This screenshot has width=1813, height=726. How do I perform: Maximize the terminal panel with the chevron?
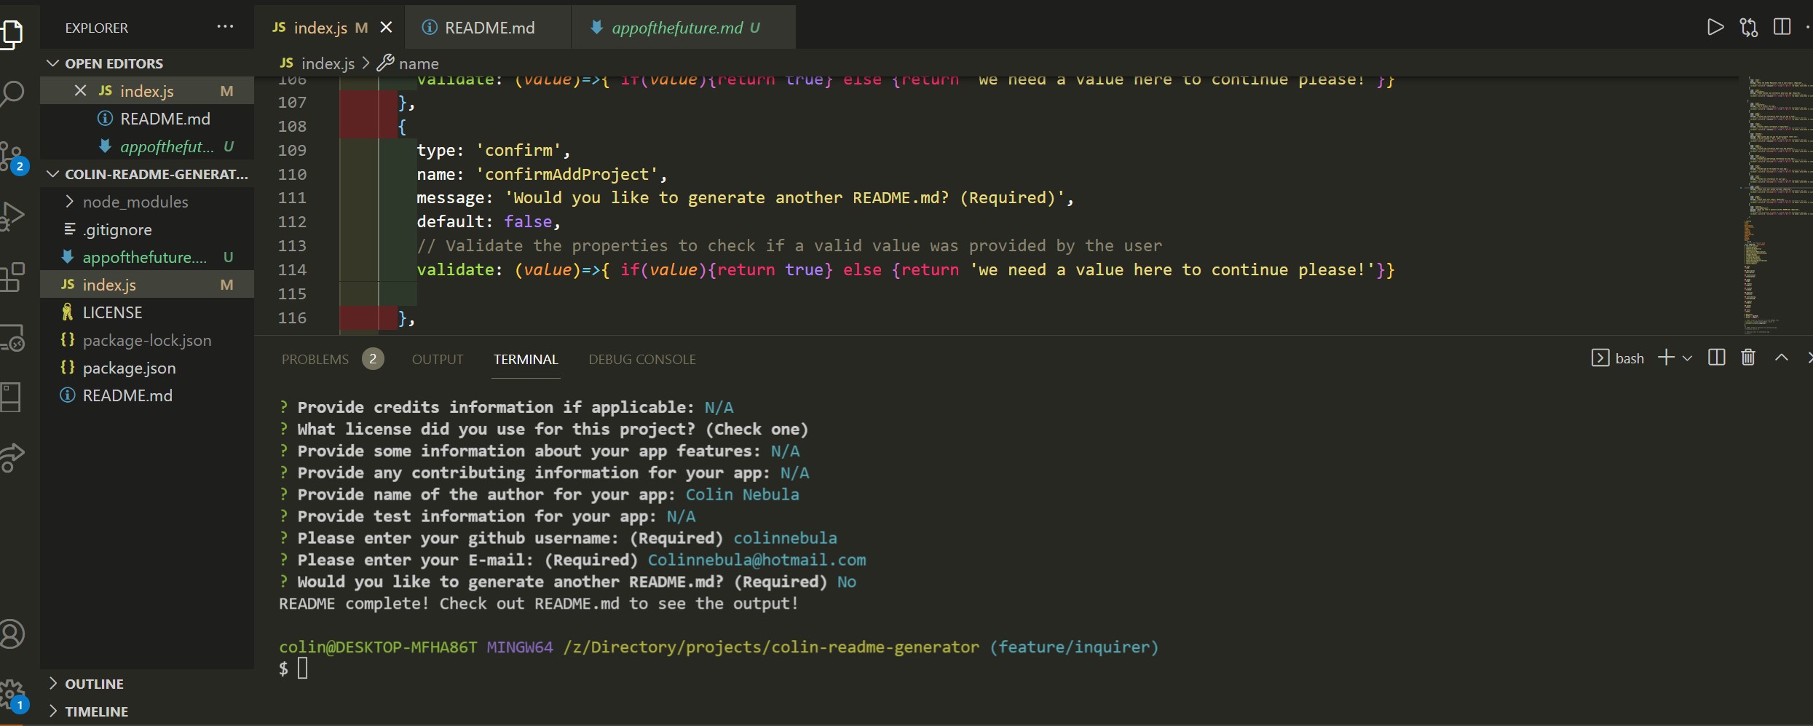[x=1782, y=358]
